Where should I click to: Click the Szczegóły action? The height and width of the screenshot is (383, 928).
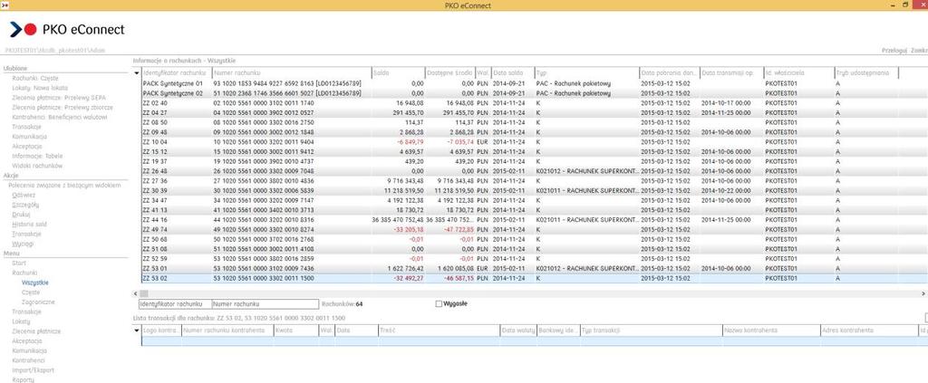point(25,205)
